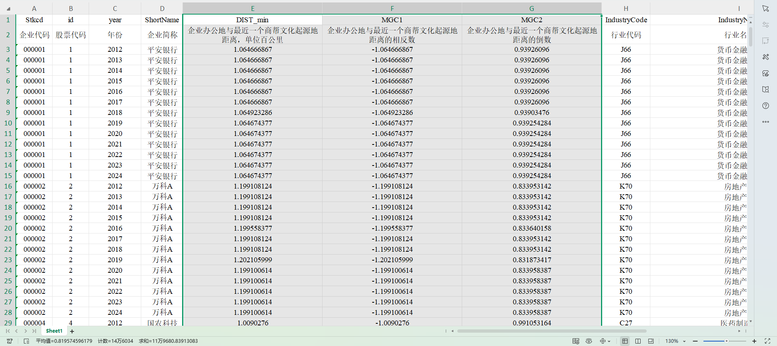Switch to normal view mode

(625, 341)
